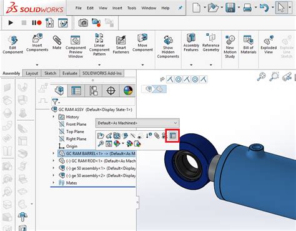Select Front Plane in the tree

(x=76, y=124)
